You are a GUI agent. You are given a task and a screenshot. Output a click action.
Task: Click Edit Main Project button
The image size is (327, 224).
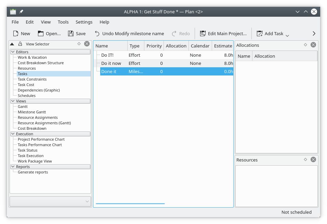pos(223,33)
